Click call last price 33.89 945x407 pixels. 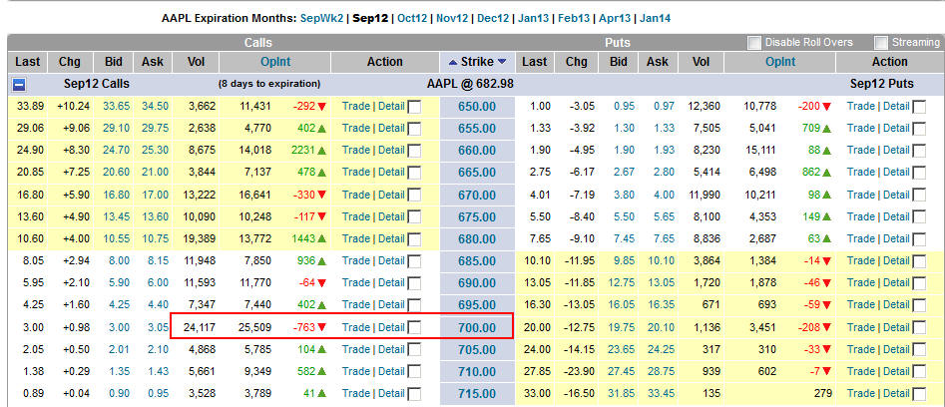[x=28, y=106]
